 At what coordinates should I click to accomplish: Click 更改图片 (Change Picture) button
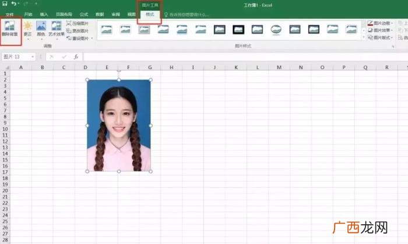point(78,31)
